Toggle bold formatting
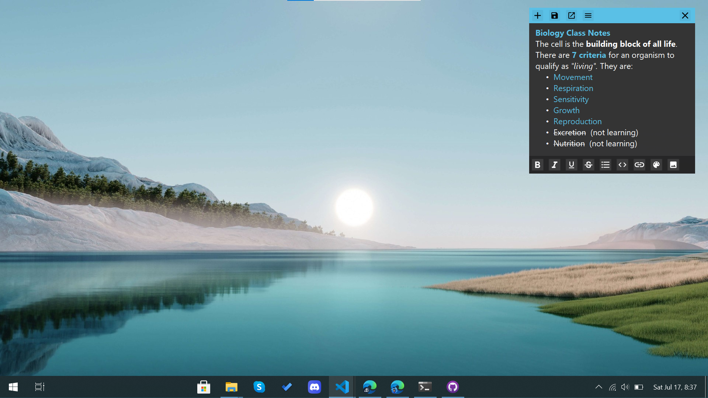Image resolution: width=708 pixels, height=398 pixels. 538,165
